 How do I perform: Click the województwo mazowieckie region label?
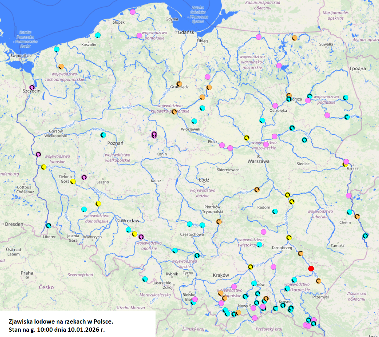point(265,144)
